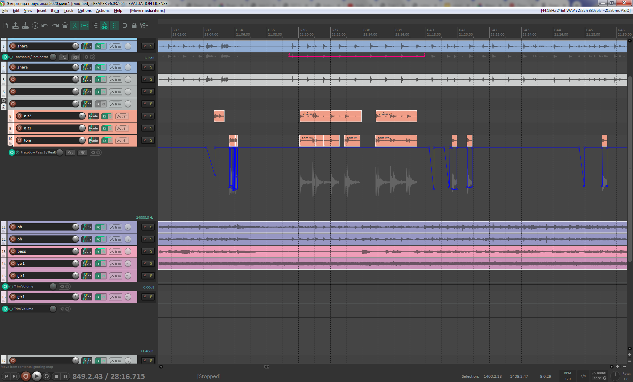Toggle the locking padlock icon

pyautogui.click(x=134, y=25)
